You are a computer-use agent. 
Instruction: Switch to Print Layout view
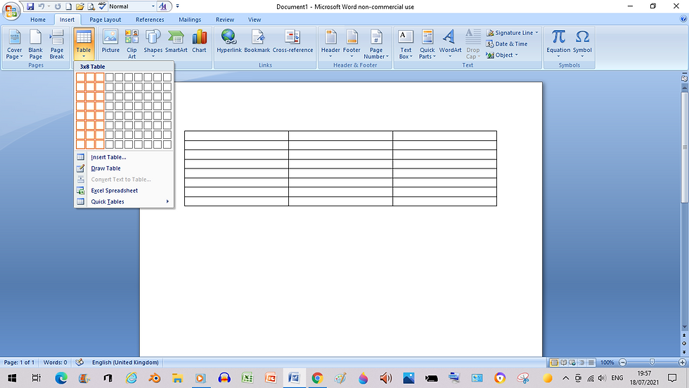554,363
